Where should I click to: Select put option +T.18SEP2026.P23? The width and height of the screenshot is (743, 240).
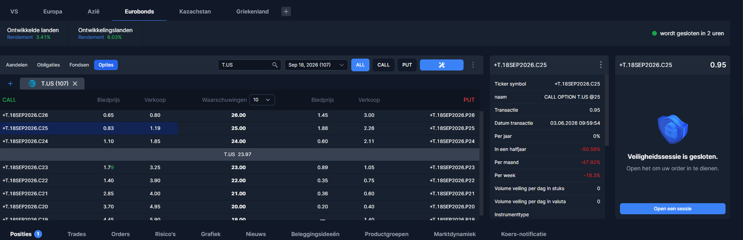point(452,168)
